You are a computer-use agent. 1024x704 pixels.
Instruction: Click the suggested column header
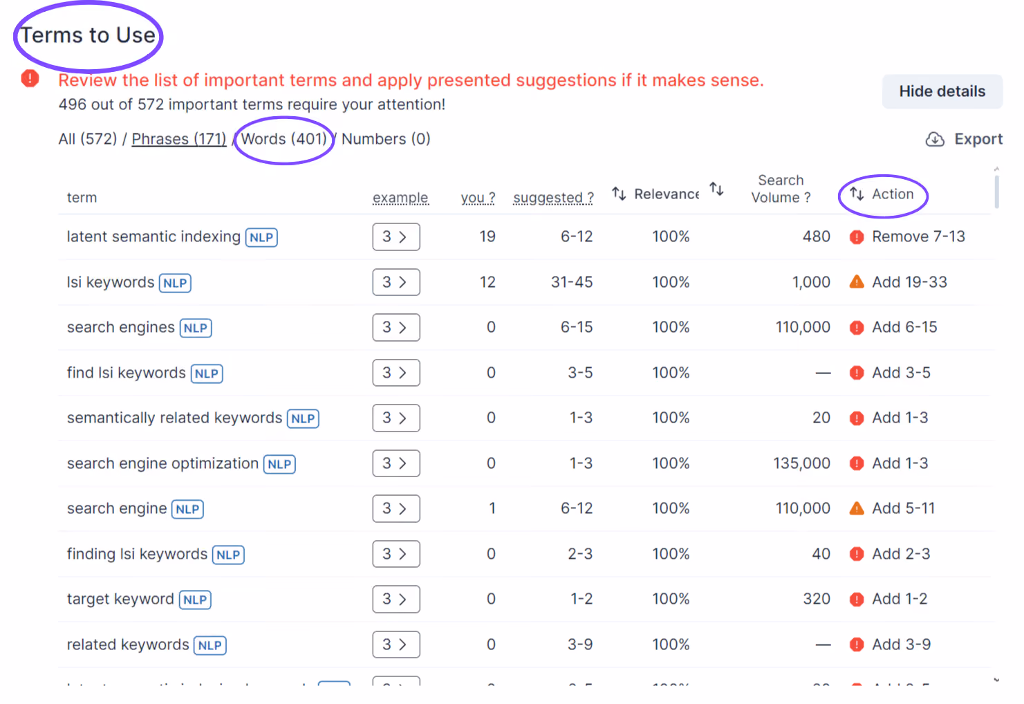553,198
